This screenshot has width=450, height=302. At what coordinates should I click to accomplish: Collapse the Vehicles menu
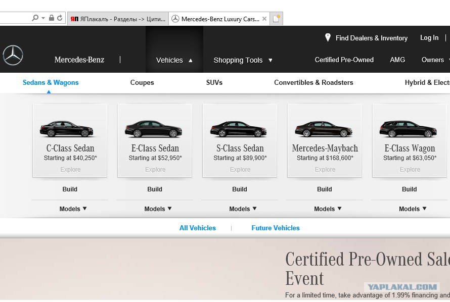pos(174,60)
